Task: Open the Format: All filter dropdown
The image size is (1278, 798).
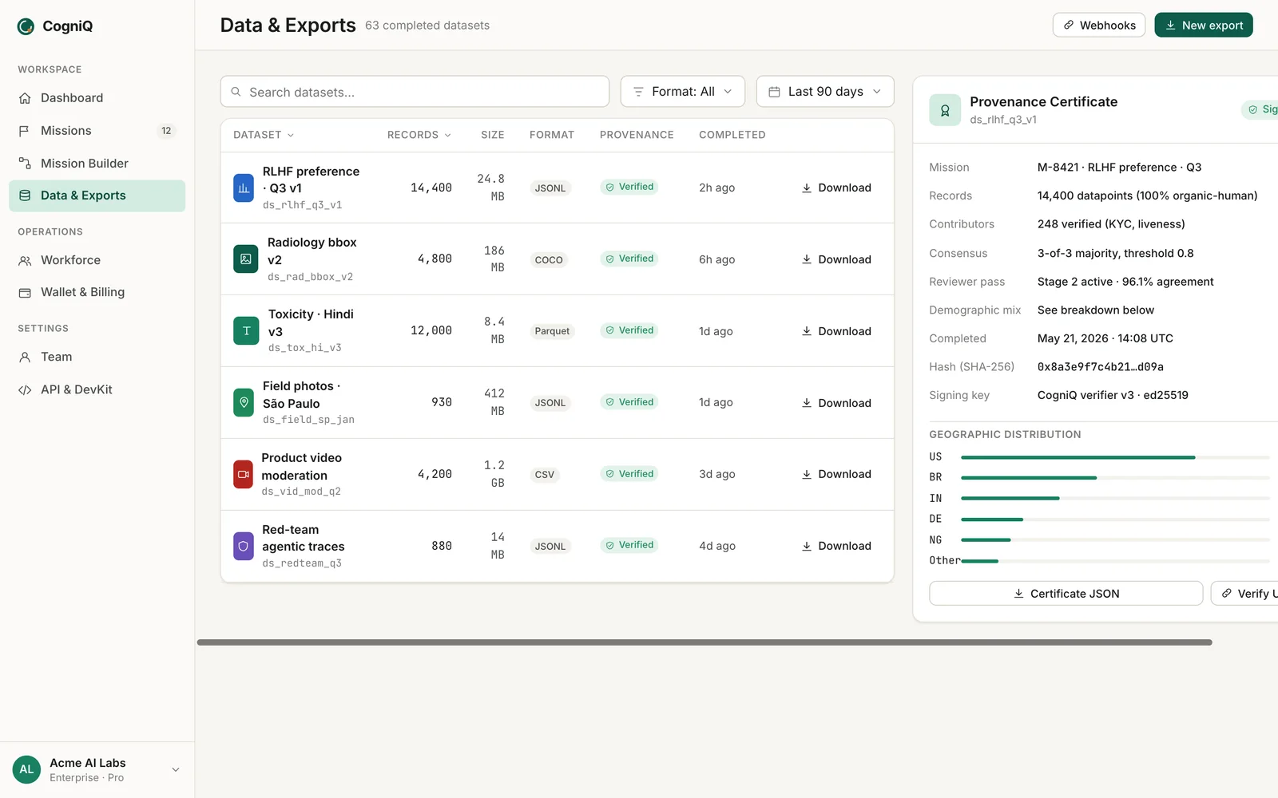Action: pyautogui.click(x=683, y=92)
